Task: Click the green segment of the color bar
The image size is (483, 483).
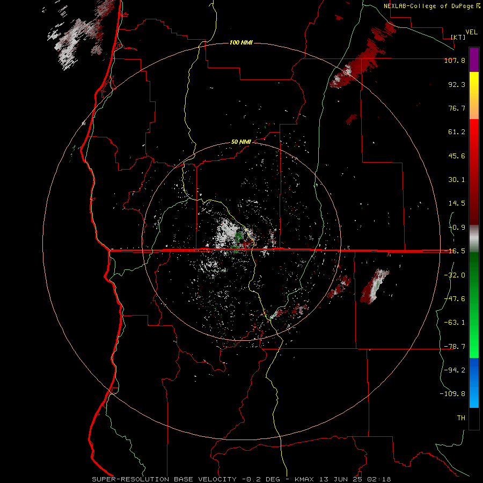Action: point(474,305)
